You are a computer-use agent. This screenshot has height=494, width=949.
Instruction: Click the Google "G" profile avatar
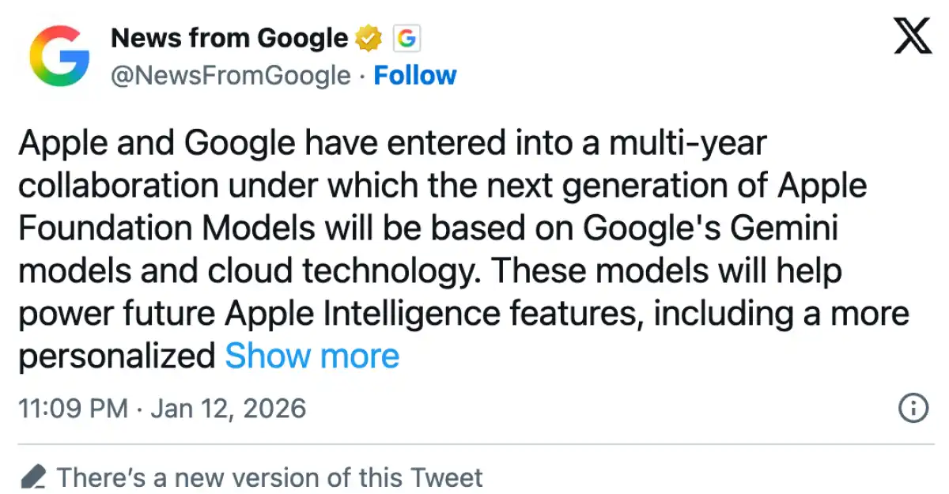[x=59, y=56]
